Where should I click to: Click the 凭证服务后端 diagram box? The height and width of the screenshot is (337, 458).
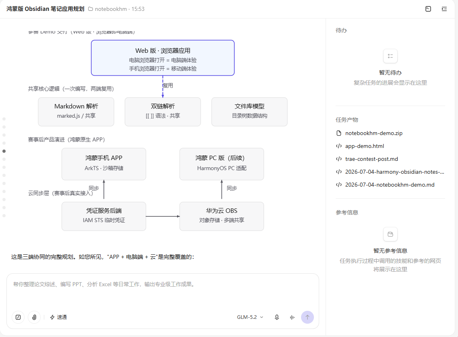click(104, 216)
